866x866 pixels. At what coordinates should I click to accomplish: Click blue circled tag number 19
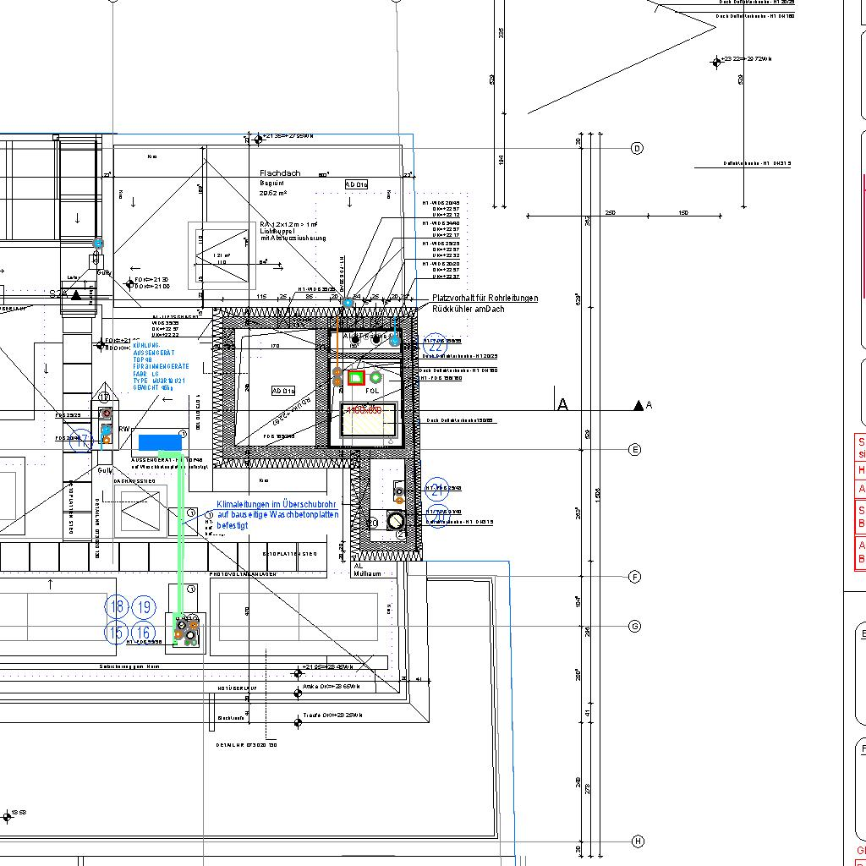(145, 606)
